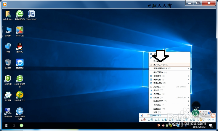Click the muted volume tray icon
Viewport: 218px width, 131px height.
pyautogui.click(x=189, y=125)
